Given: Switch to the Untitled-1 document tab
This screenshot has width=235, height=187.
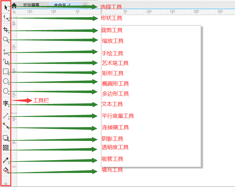Looking at the screenshot, I should pos(62,5).
